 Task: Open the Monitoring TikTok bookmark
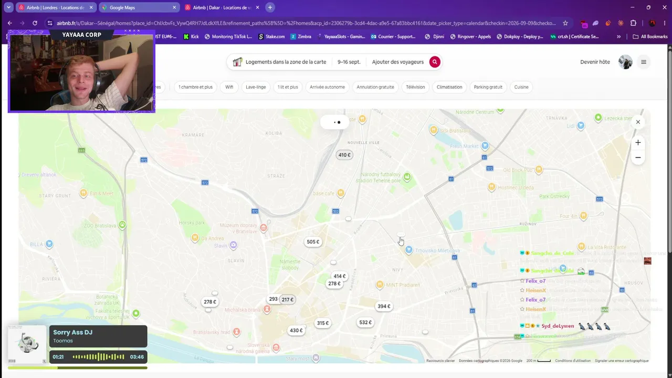point(228,37)
